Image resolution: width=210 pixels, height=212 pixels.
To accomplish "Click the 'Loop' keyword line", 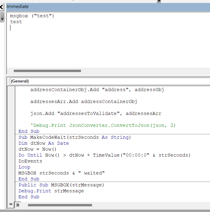I will click(24, 167).
